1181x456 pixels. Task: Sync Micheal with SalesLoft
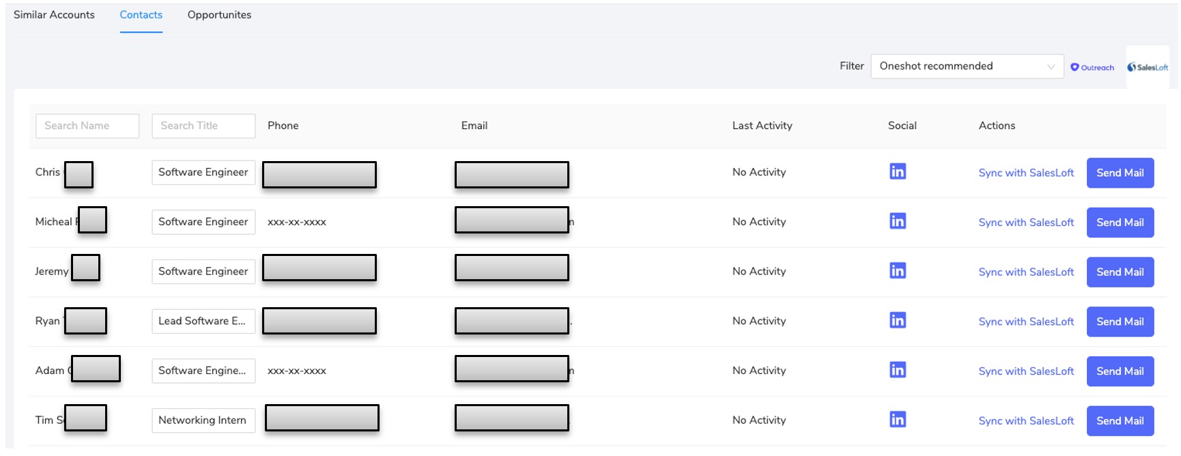pyautogui.click(x=1026, y=223)
